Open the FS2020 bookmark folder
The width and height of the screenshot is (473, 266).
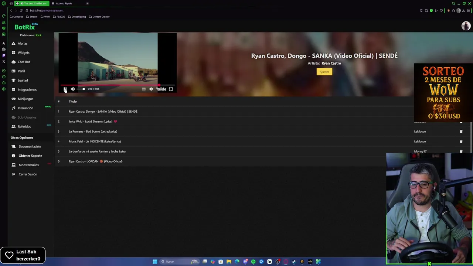(59, 17)
